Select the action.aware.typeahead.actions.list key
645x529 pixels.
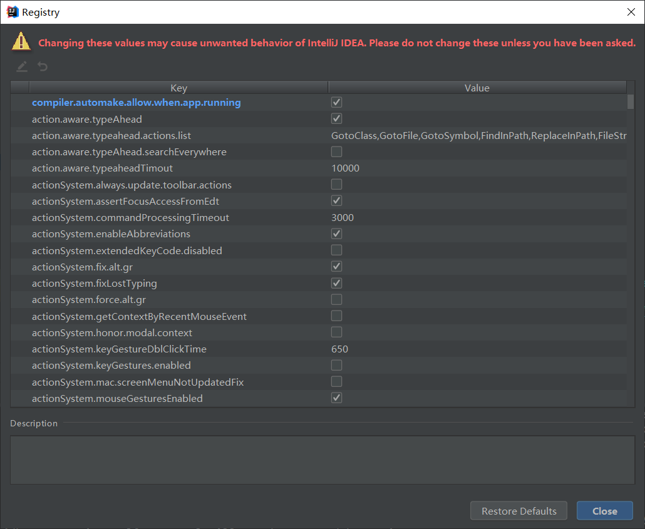click(111, 135)
